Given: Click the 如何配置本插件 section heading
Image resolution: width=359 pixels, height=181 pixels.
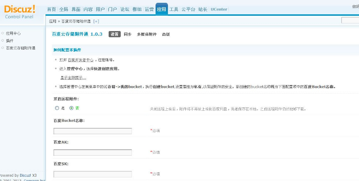Looking at the screenshot, I should pos(67,50).
